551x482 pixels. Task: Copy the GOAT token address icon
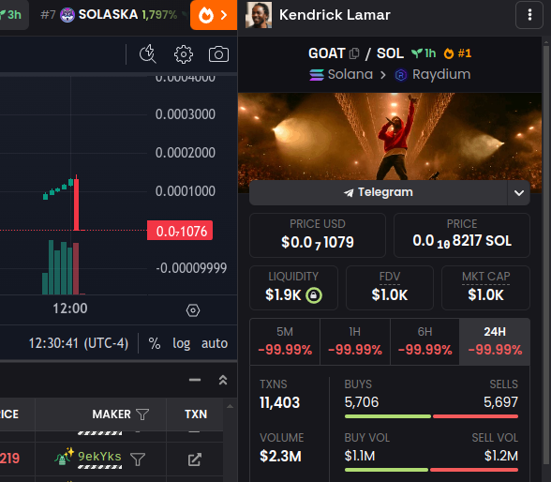pos(354,53)
